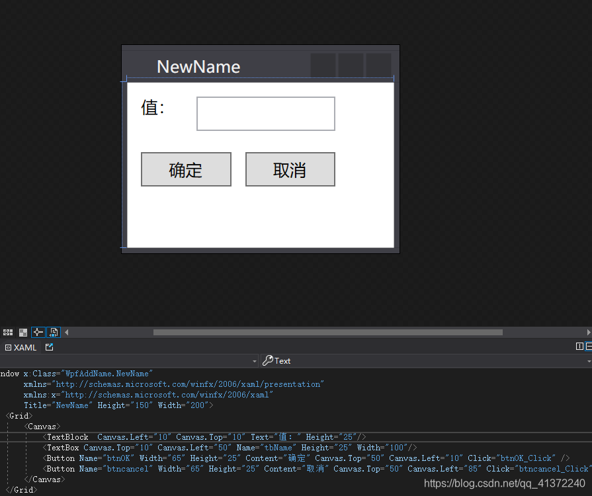The height and width of the screenshot is (496, 592).
Task: Open the dropdown at right edge of search bar
Action: [x=589, y=360]
